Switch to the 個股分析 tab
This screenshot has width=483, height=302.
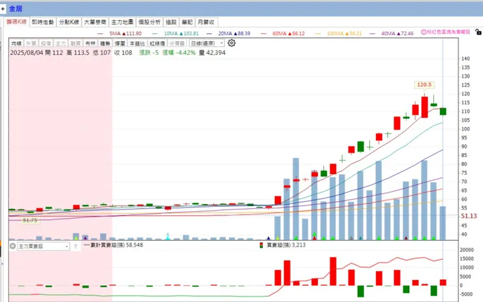point(149,22)
